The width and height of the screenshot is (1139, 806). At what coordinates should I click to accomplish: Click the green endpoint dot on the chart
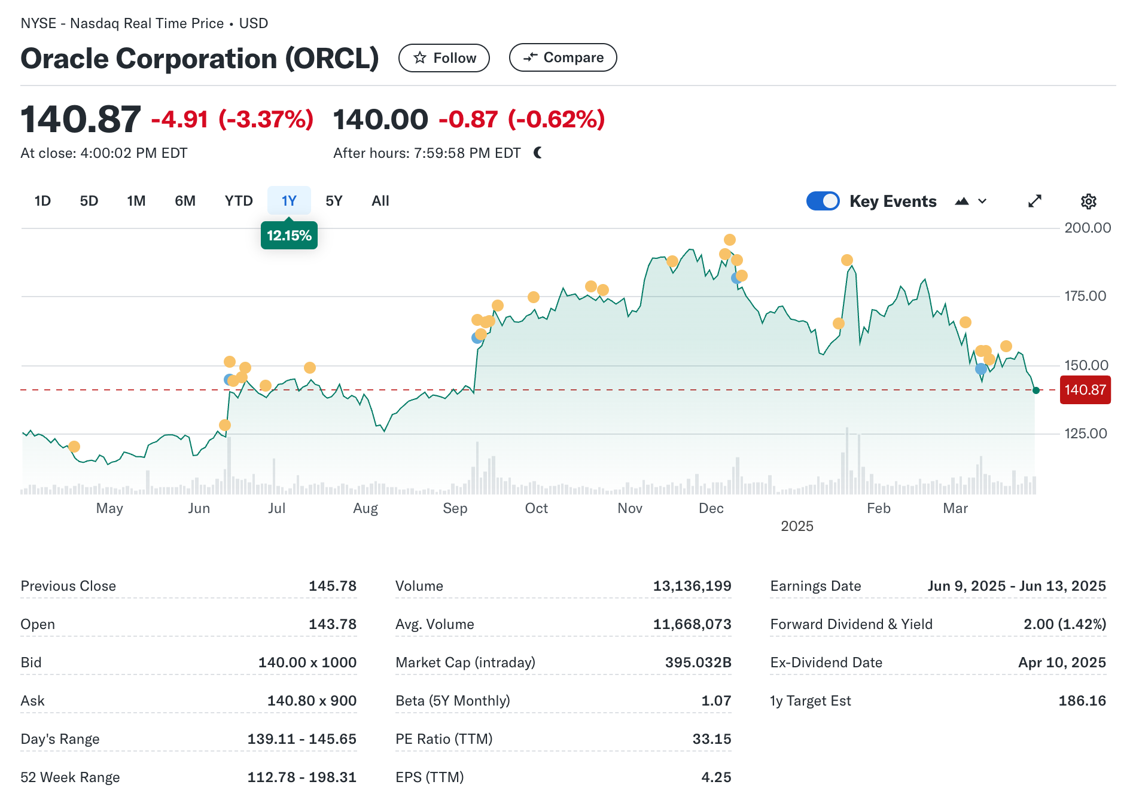tap(1036, 390)
